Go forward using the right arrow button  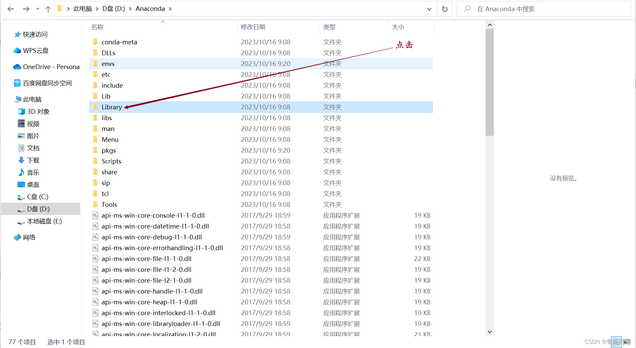pos(26,9)
